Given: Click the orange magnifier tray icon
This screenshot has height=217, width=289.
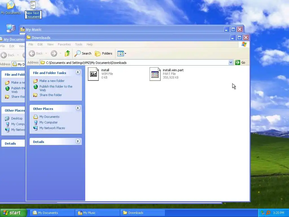Looking at the screenshot, I should pos(268,213).
